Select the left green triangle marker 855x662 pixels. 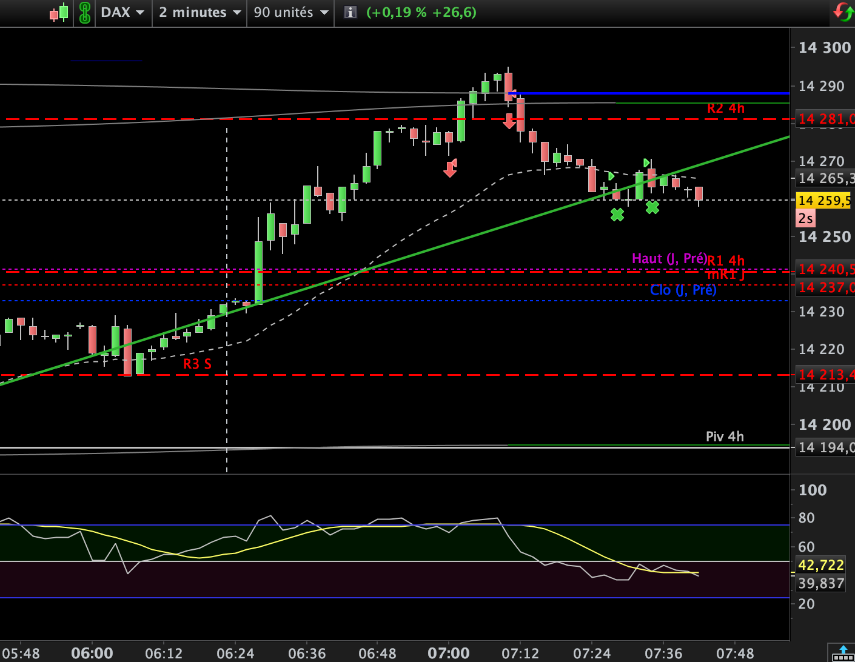tap(612, 176)
